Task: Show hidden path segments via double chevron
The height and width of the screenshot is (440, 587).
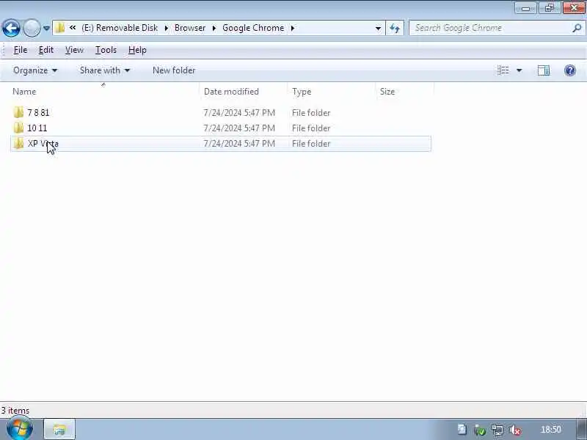Action: tap(73, 28)
